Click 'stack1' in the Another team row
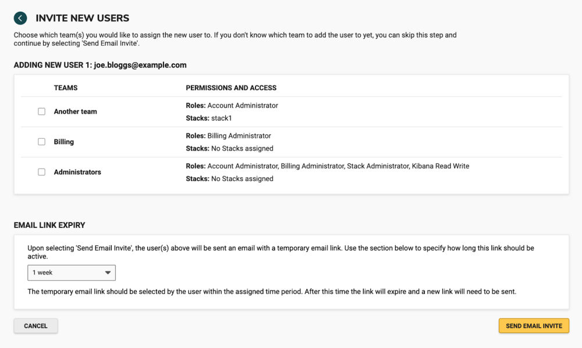The width and height of the screenshot is (582, 348). (221, 118)
